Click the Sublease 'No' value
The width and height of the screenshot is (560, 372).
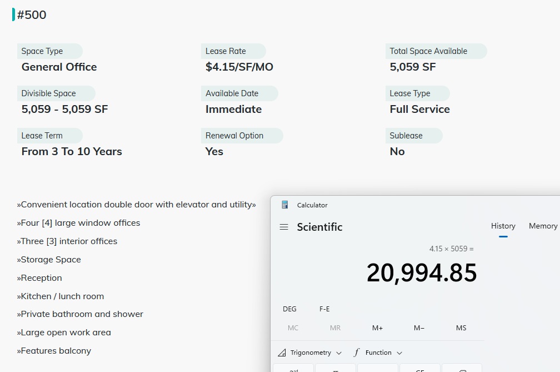(397, 151)
